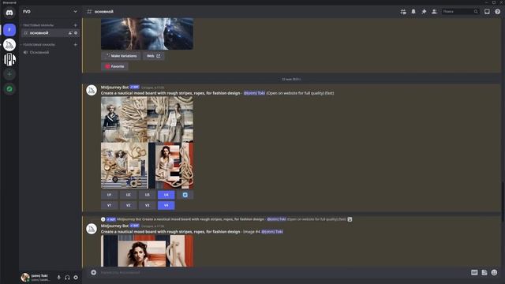Click Midjourney Bot name on mood board message
Screen dimensions: 505x284
click(114, 88)
